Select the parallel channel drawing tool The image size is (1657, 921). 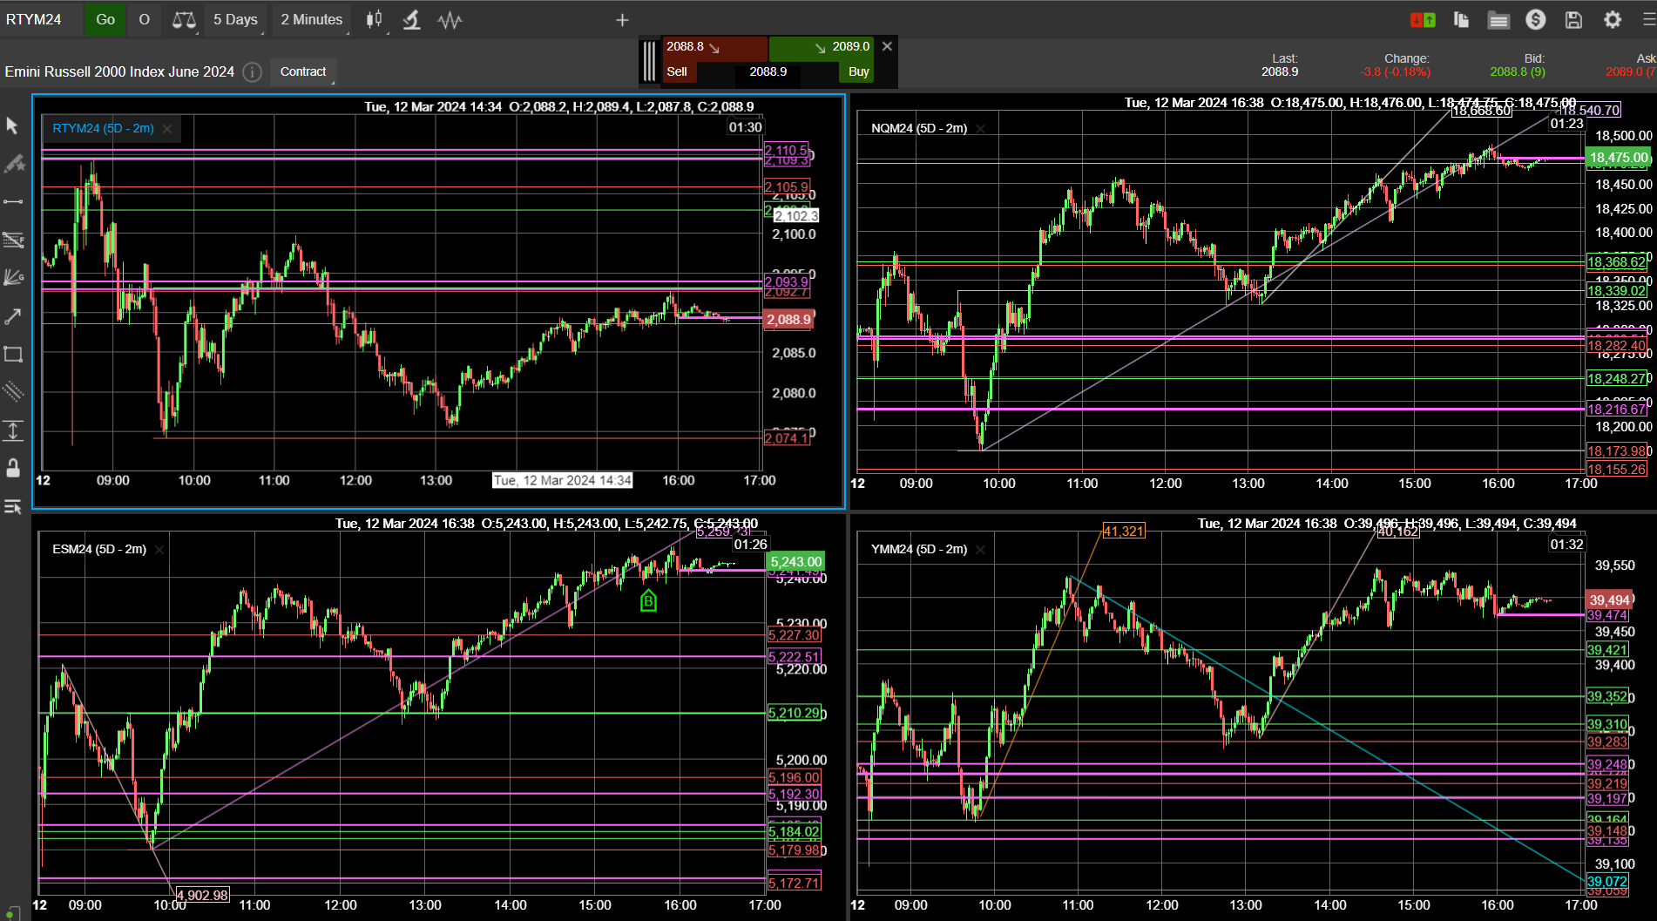coord(13,391)
